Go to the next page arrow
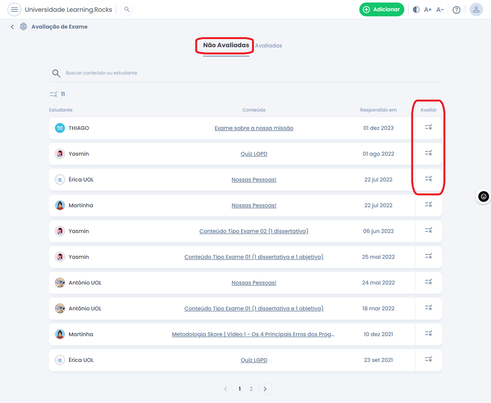The width and height of the screenshot is (491, 403). 265,389
